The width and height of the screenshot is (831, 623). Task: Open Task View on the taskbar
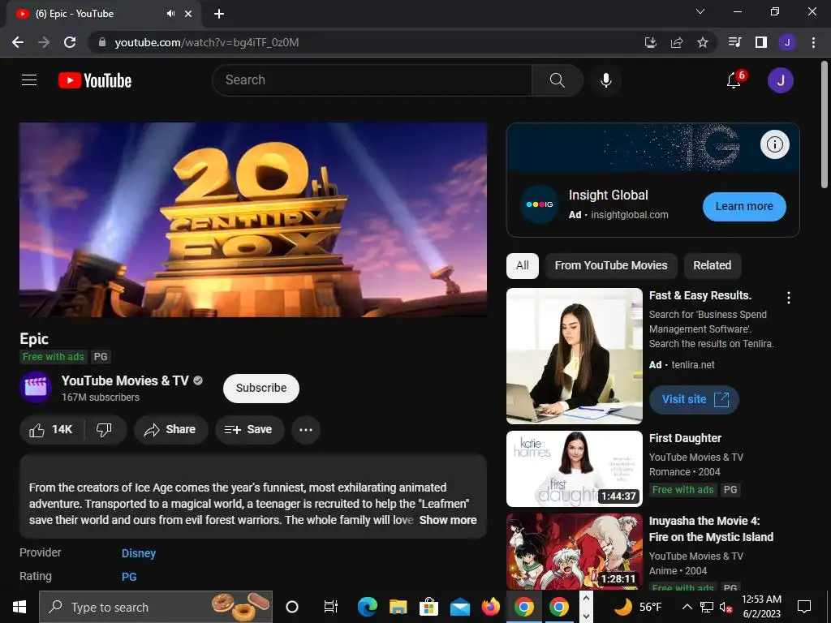click(331, 607)
